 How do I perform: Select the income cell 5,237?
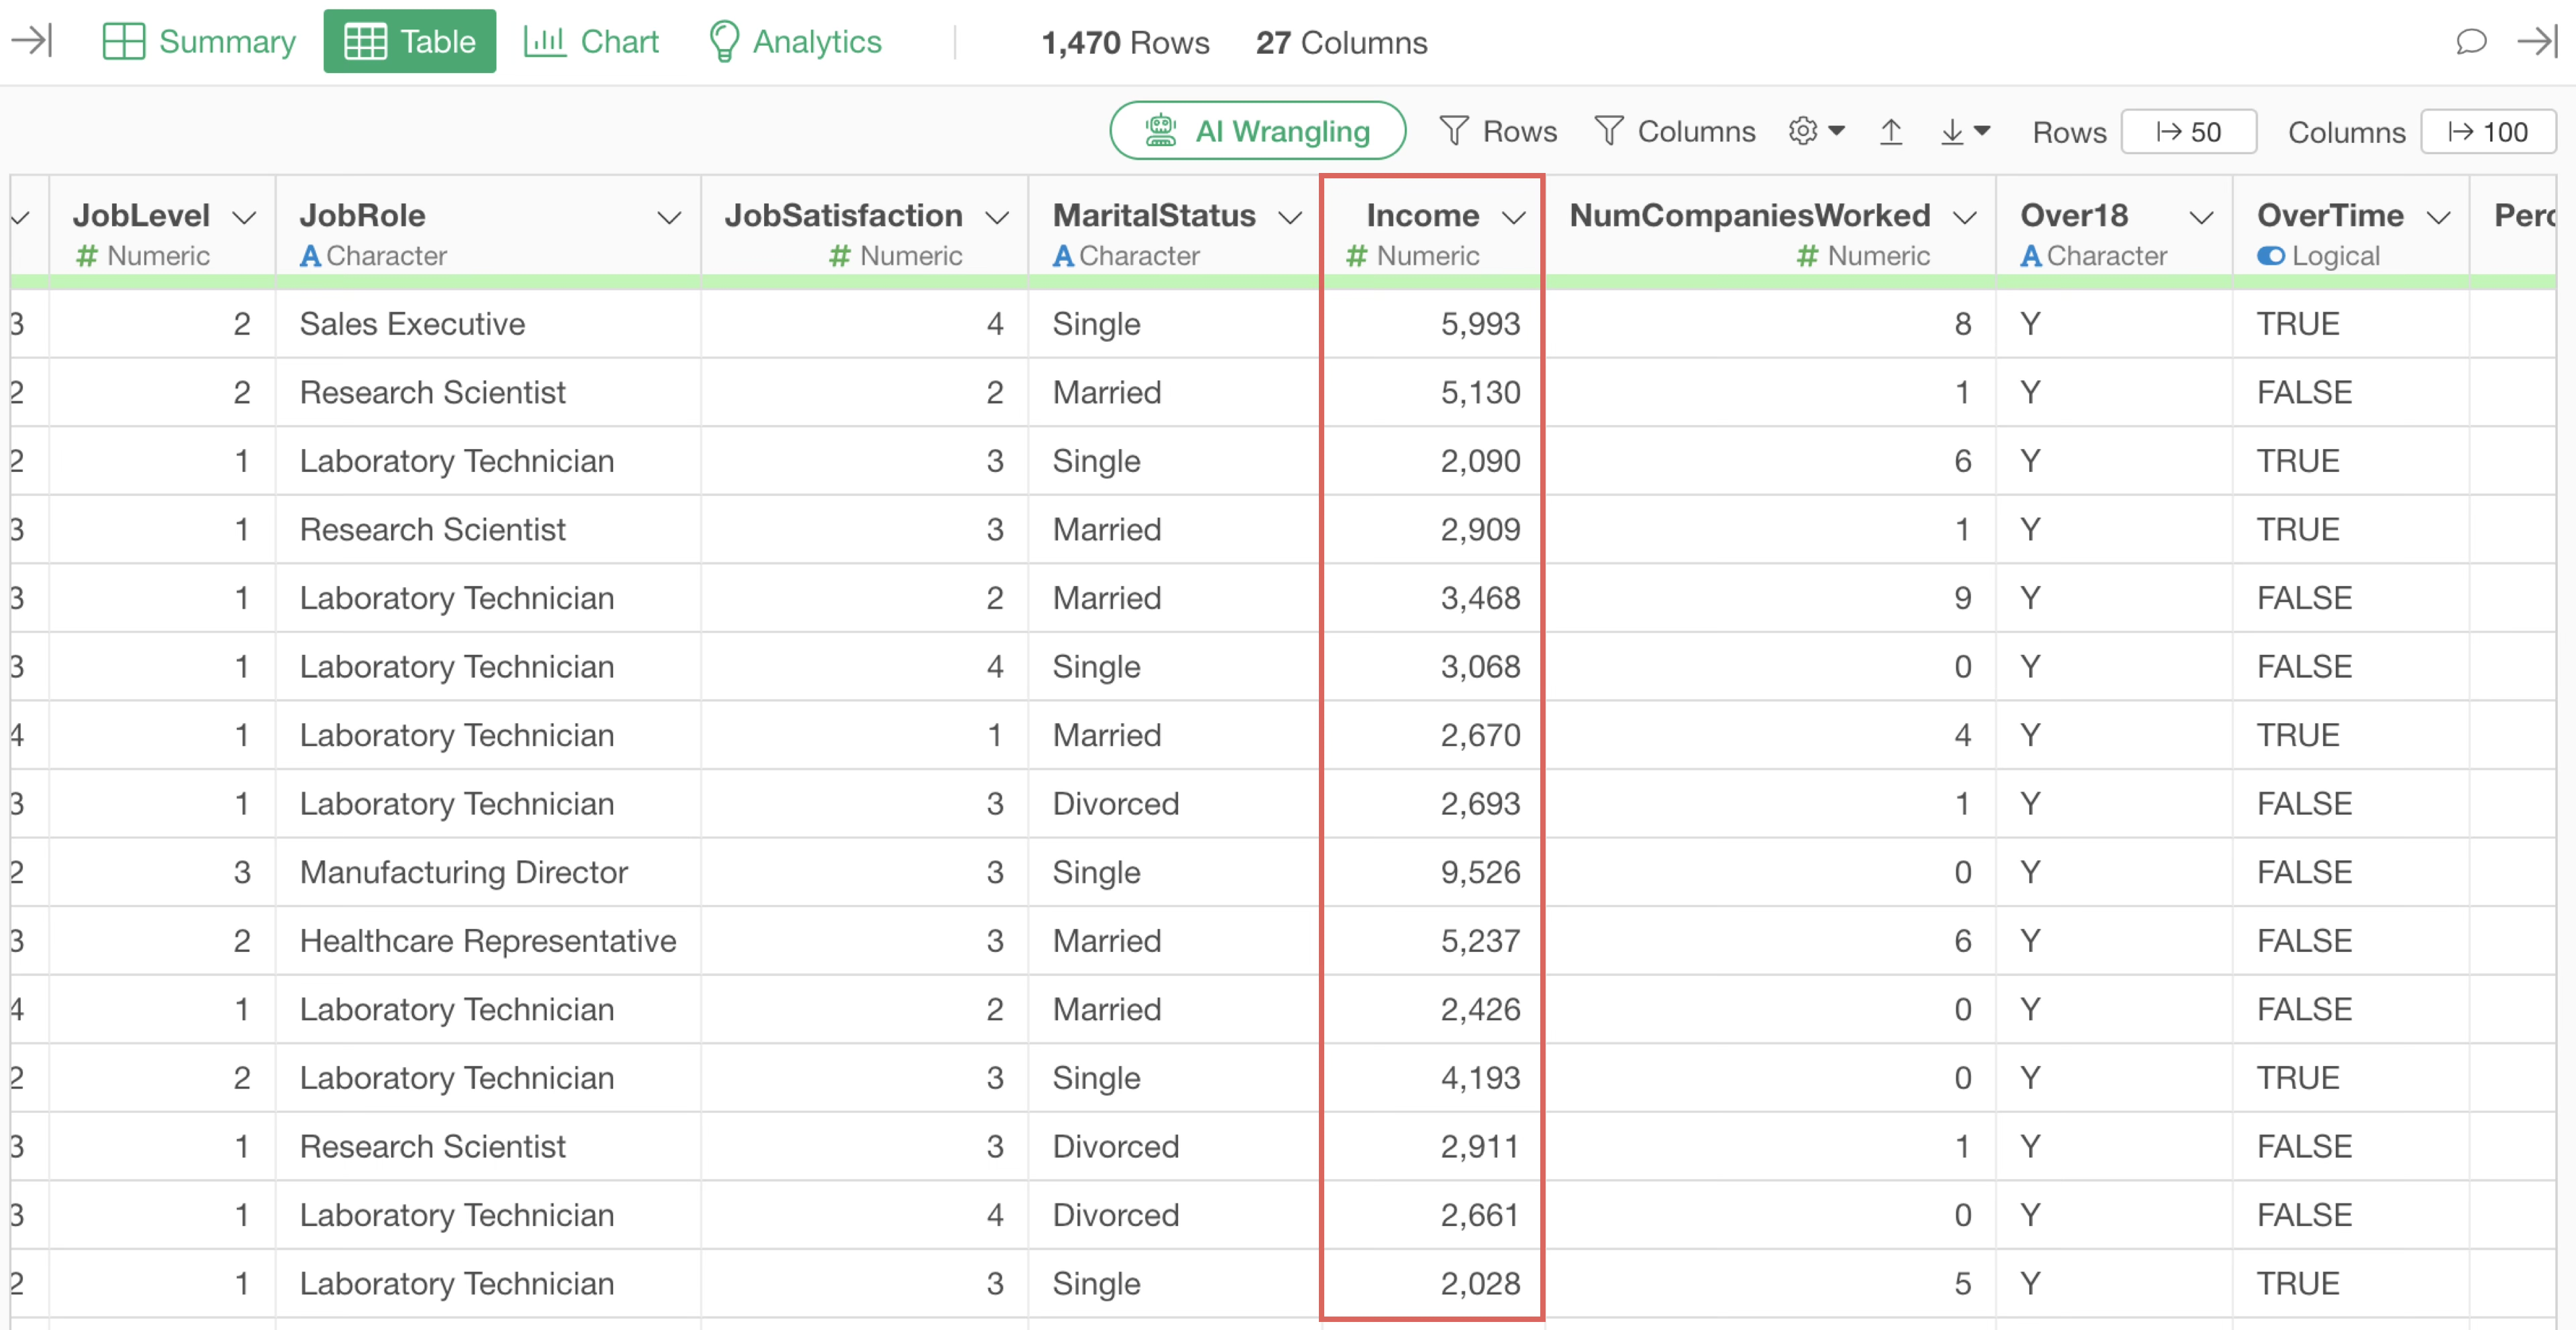[x=1432, y=941]
